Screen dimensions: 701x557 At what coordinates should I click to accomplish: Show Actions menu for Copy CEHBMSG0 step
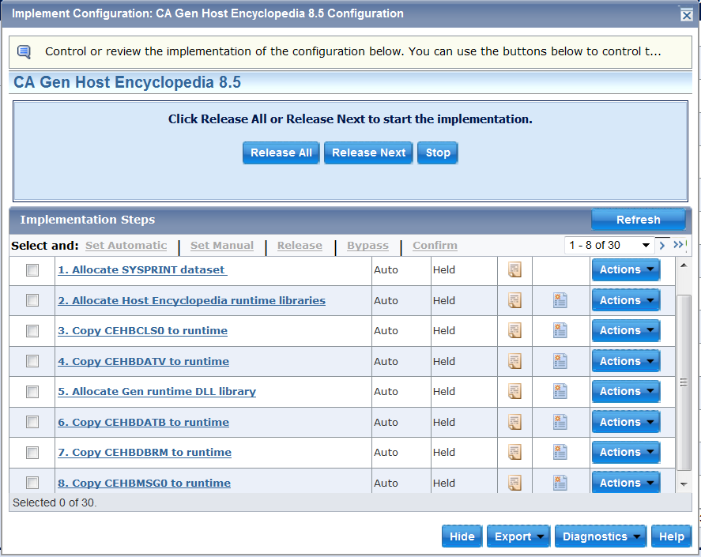coord(626,483)
